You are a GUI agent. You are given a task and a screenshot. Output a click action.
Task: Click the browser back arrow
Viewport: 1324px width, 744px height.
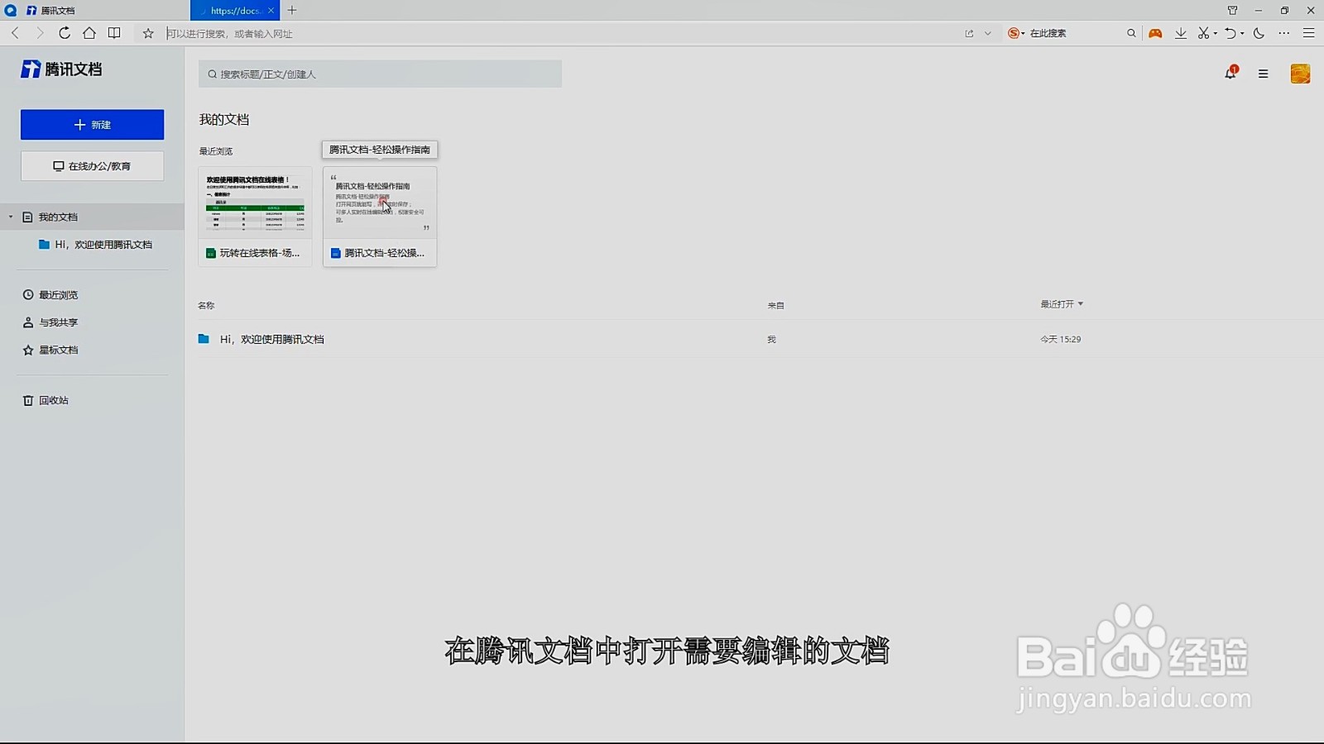point(15,33)
